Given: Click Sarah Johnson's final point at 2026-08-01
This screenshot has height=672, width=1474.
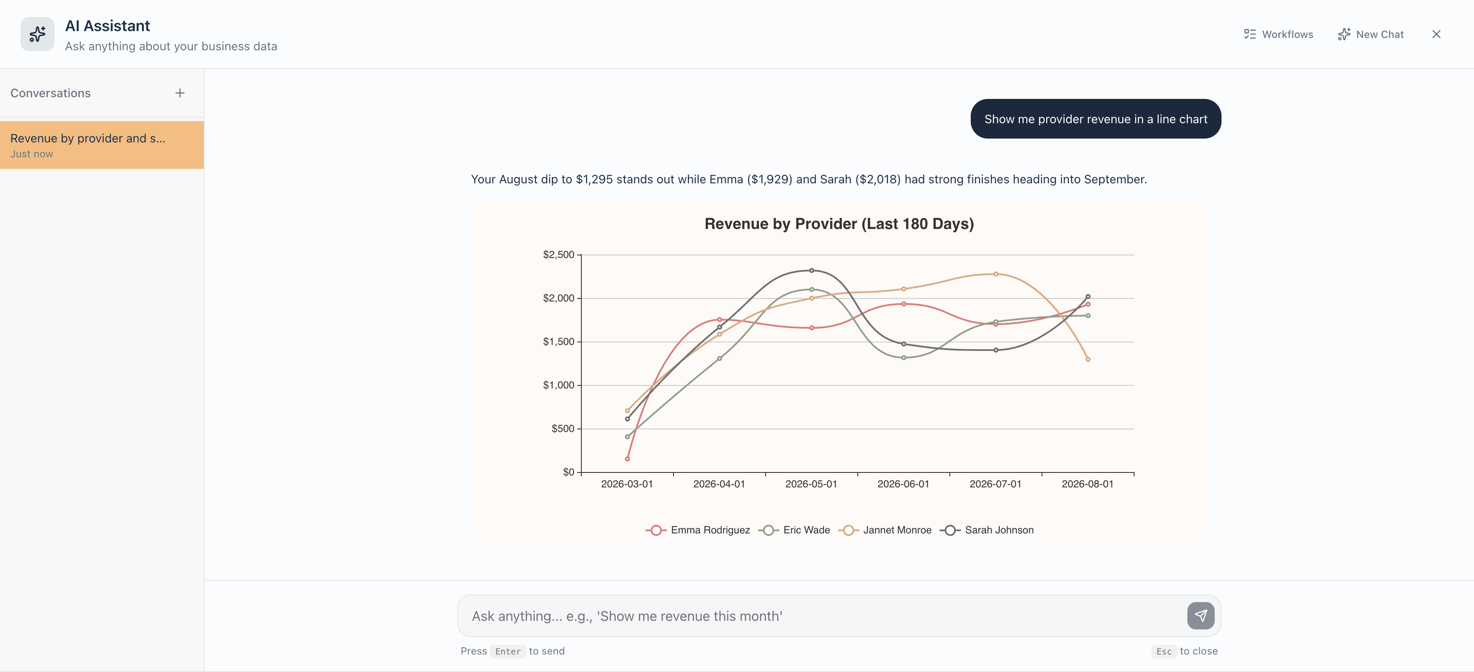Looking at the screenshot, I should 1088,297.
